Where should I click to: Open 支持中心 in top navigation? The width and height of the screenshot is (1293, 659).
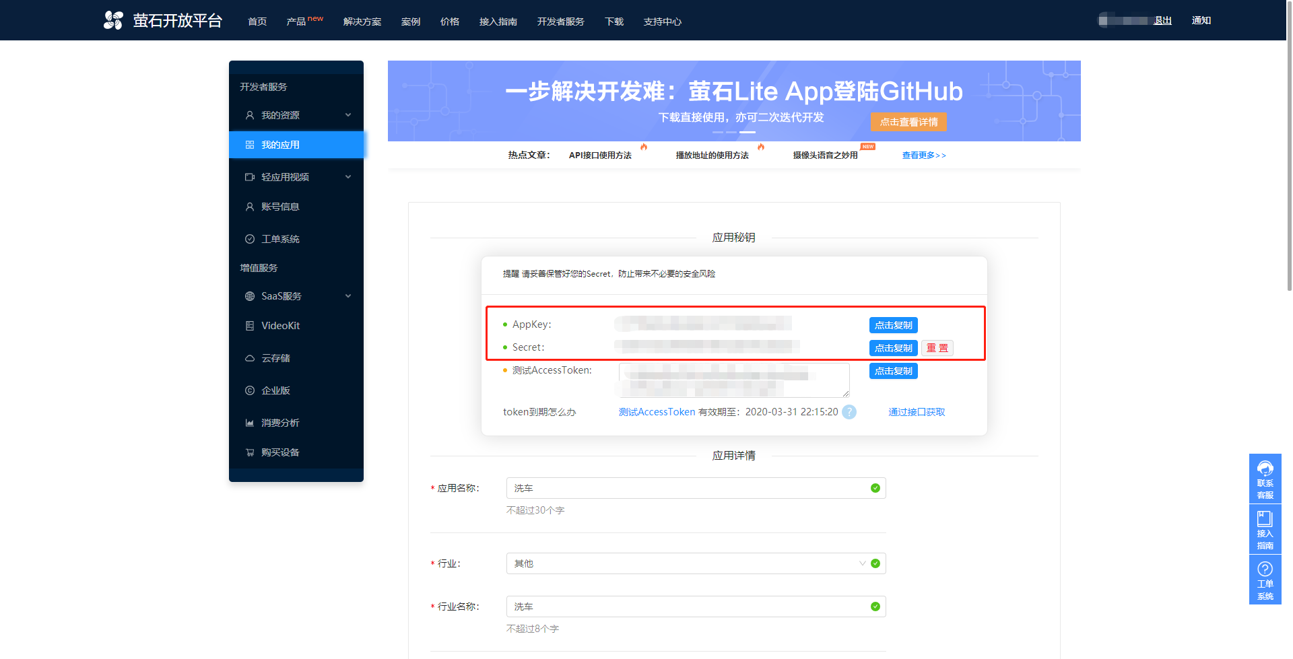663,22
